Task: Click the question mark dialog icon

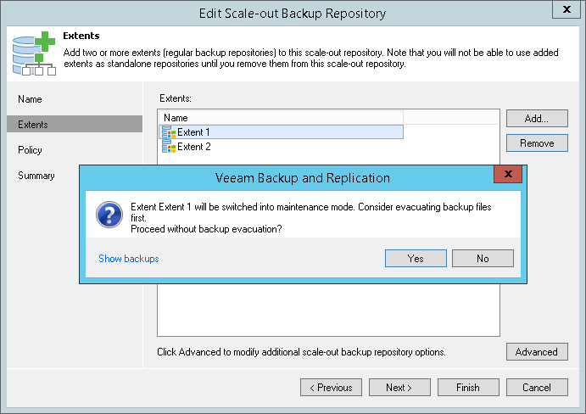Action: (x=109, y=215)
